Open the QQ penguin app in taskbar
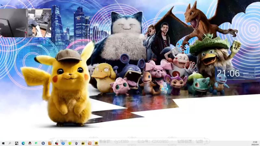The image size is (260, 146). tap(30, 143)
